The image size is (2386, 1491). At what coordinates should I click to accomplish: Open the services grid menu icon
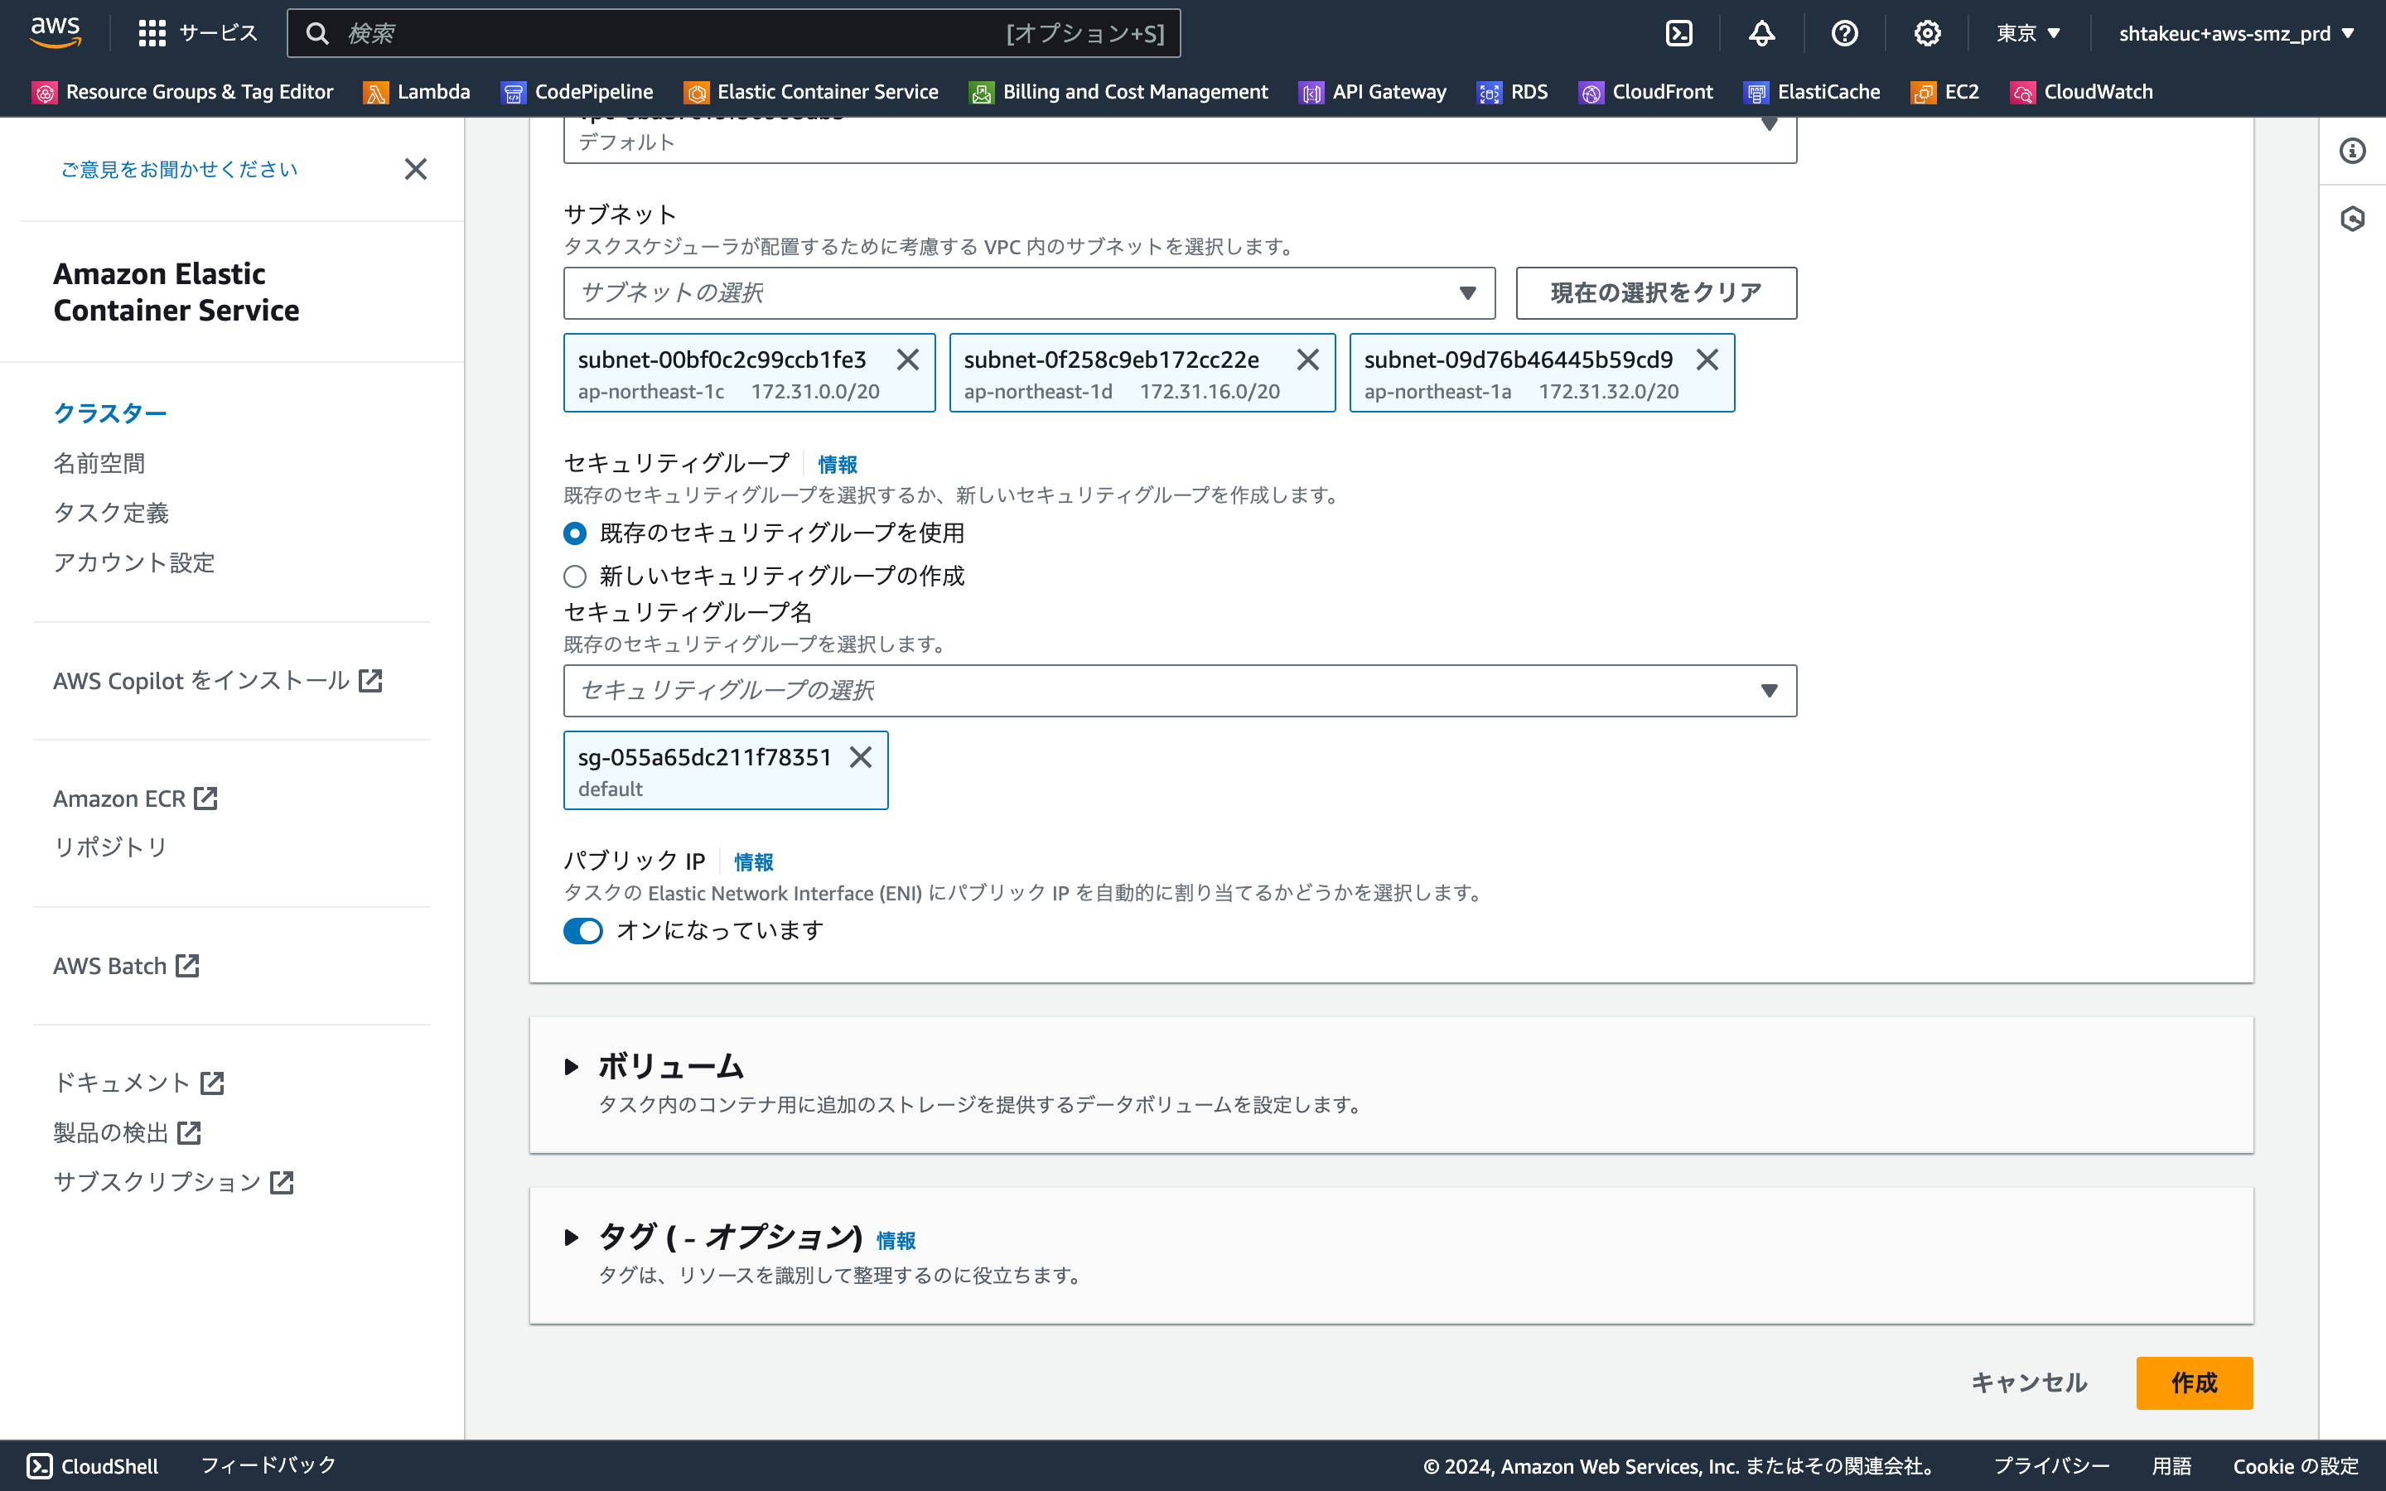pos(152,33)
